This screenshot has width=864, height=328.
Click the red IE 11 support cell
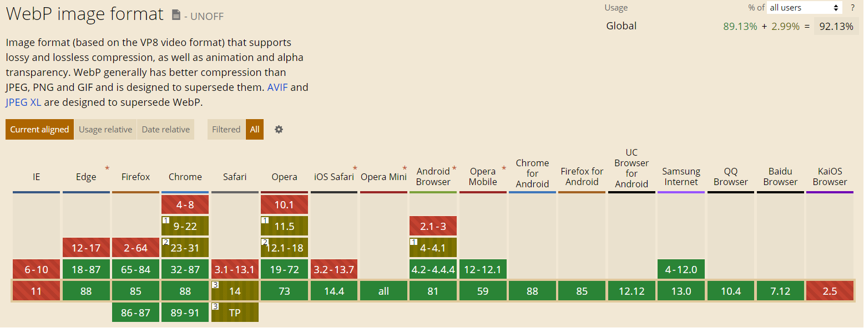36,291
